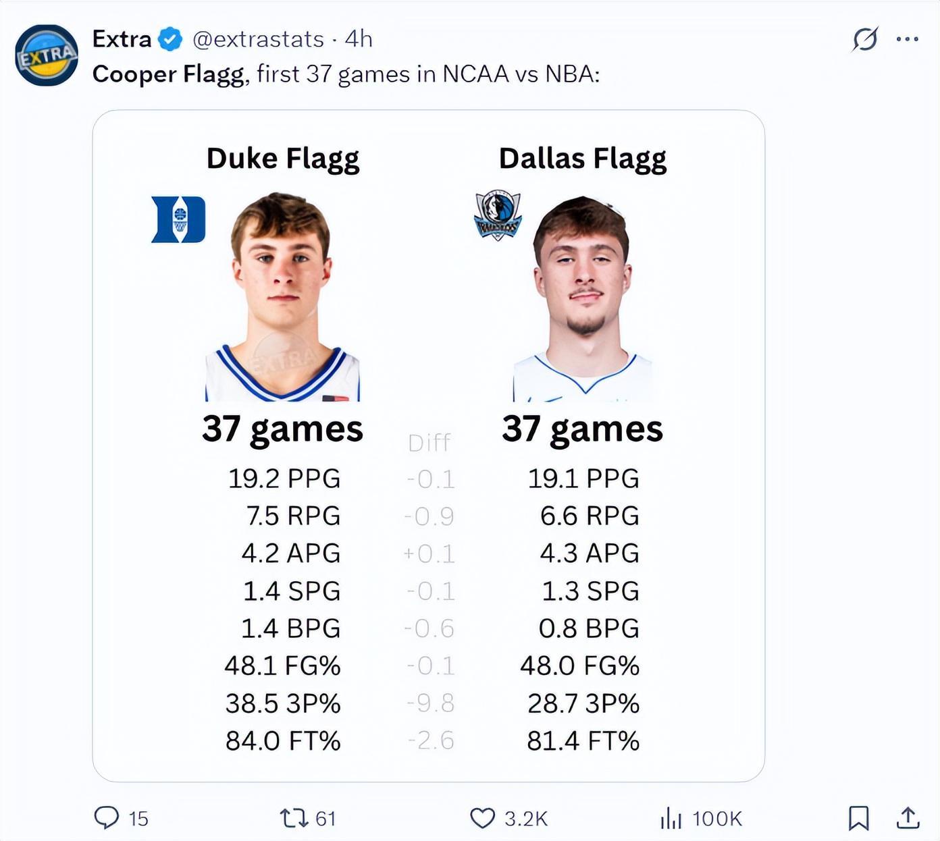
Task: Click the Duke Blue Devils logo
Action: click(x=178, y=219)
